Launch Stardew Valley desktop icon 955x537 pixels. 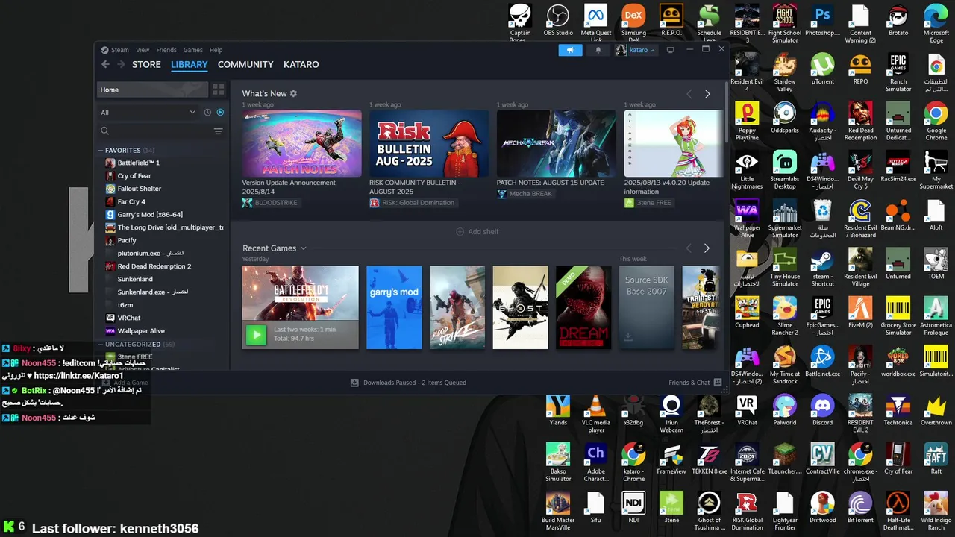point(784,72)
